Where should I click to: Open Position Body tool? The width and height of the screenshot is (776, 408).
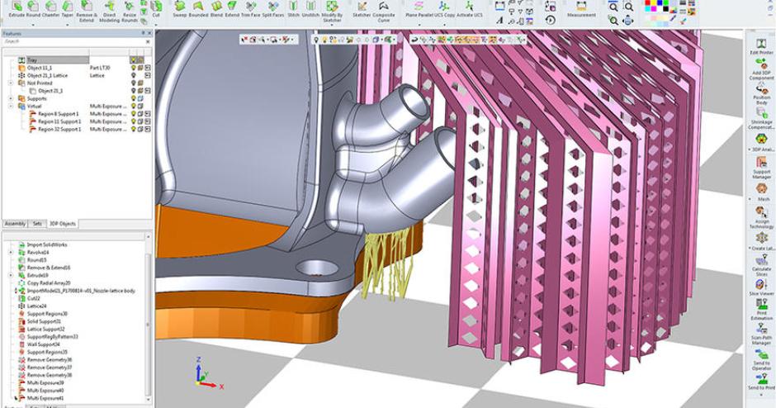pyautogui.click(x=761, y=95)
